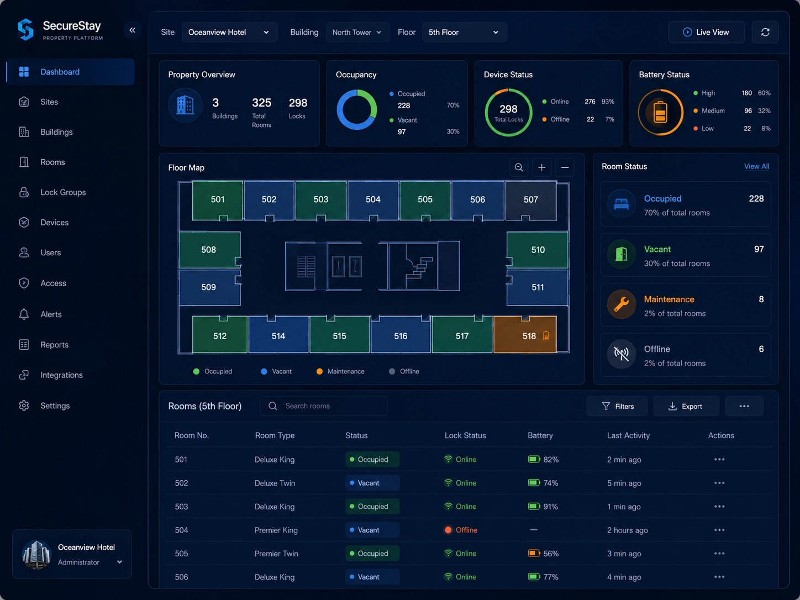Select room 514 on floor map
The image size is (800, 600).
(278, 335)
